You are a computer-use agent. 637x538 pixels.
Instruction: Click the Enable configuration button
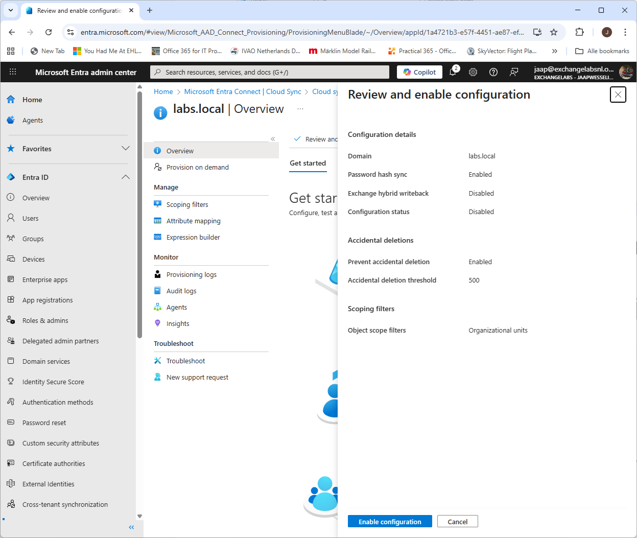click(390, 521)
